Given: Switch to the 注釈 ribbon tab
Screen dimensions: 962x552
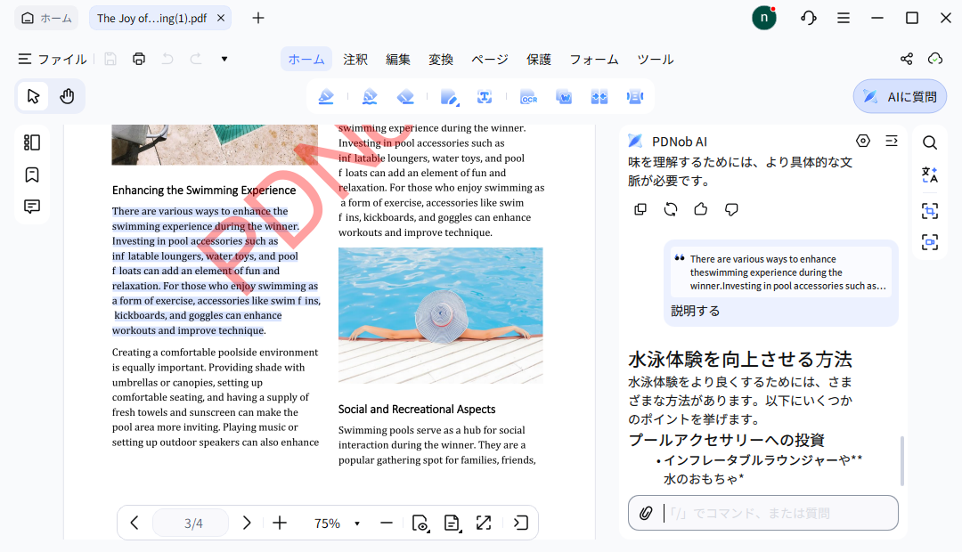Looking at the screenshot, I should pos(355,59).
